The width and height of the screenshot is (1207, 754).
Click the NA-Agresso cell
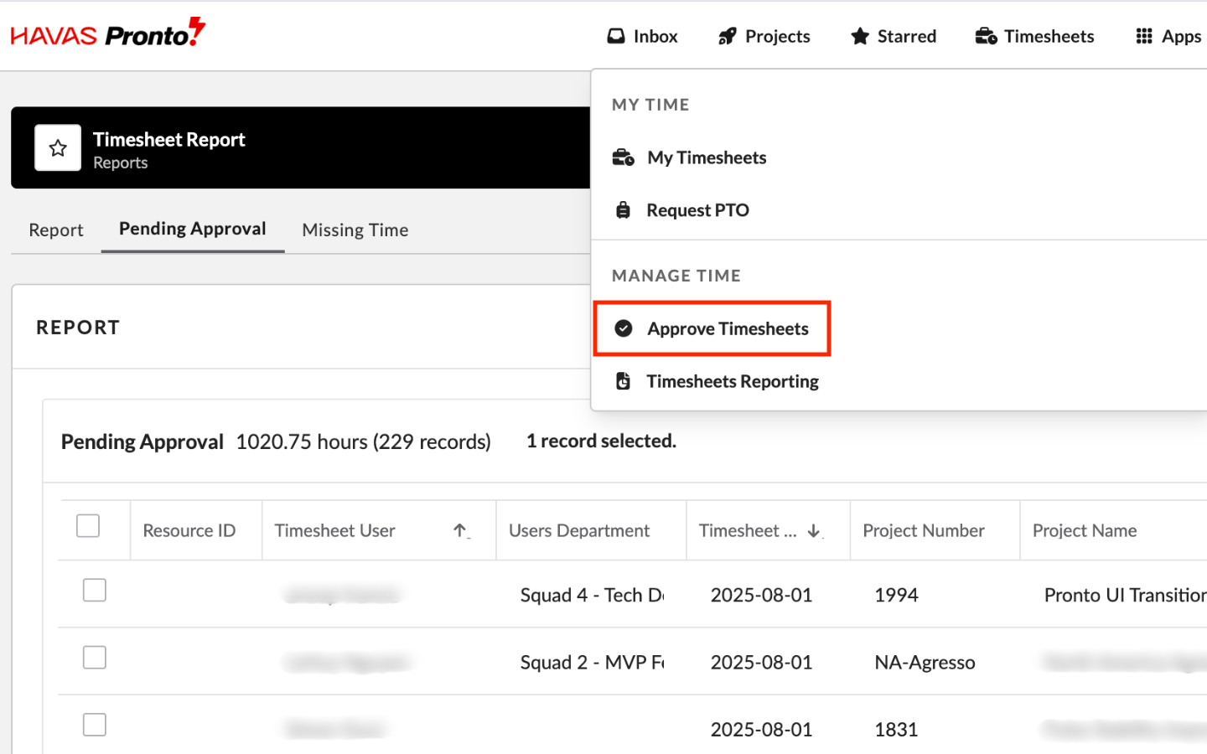925,662
